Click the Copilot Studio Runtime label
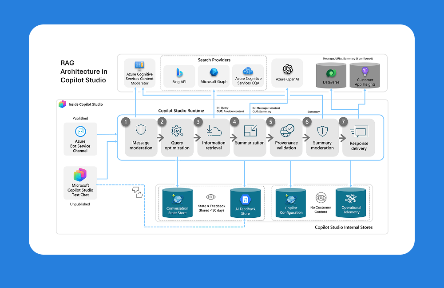The height and width of the screenshot is (288, 444). (x=181, y=111)
